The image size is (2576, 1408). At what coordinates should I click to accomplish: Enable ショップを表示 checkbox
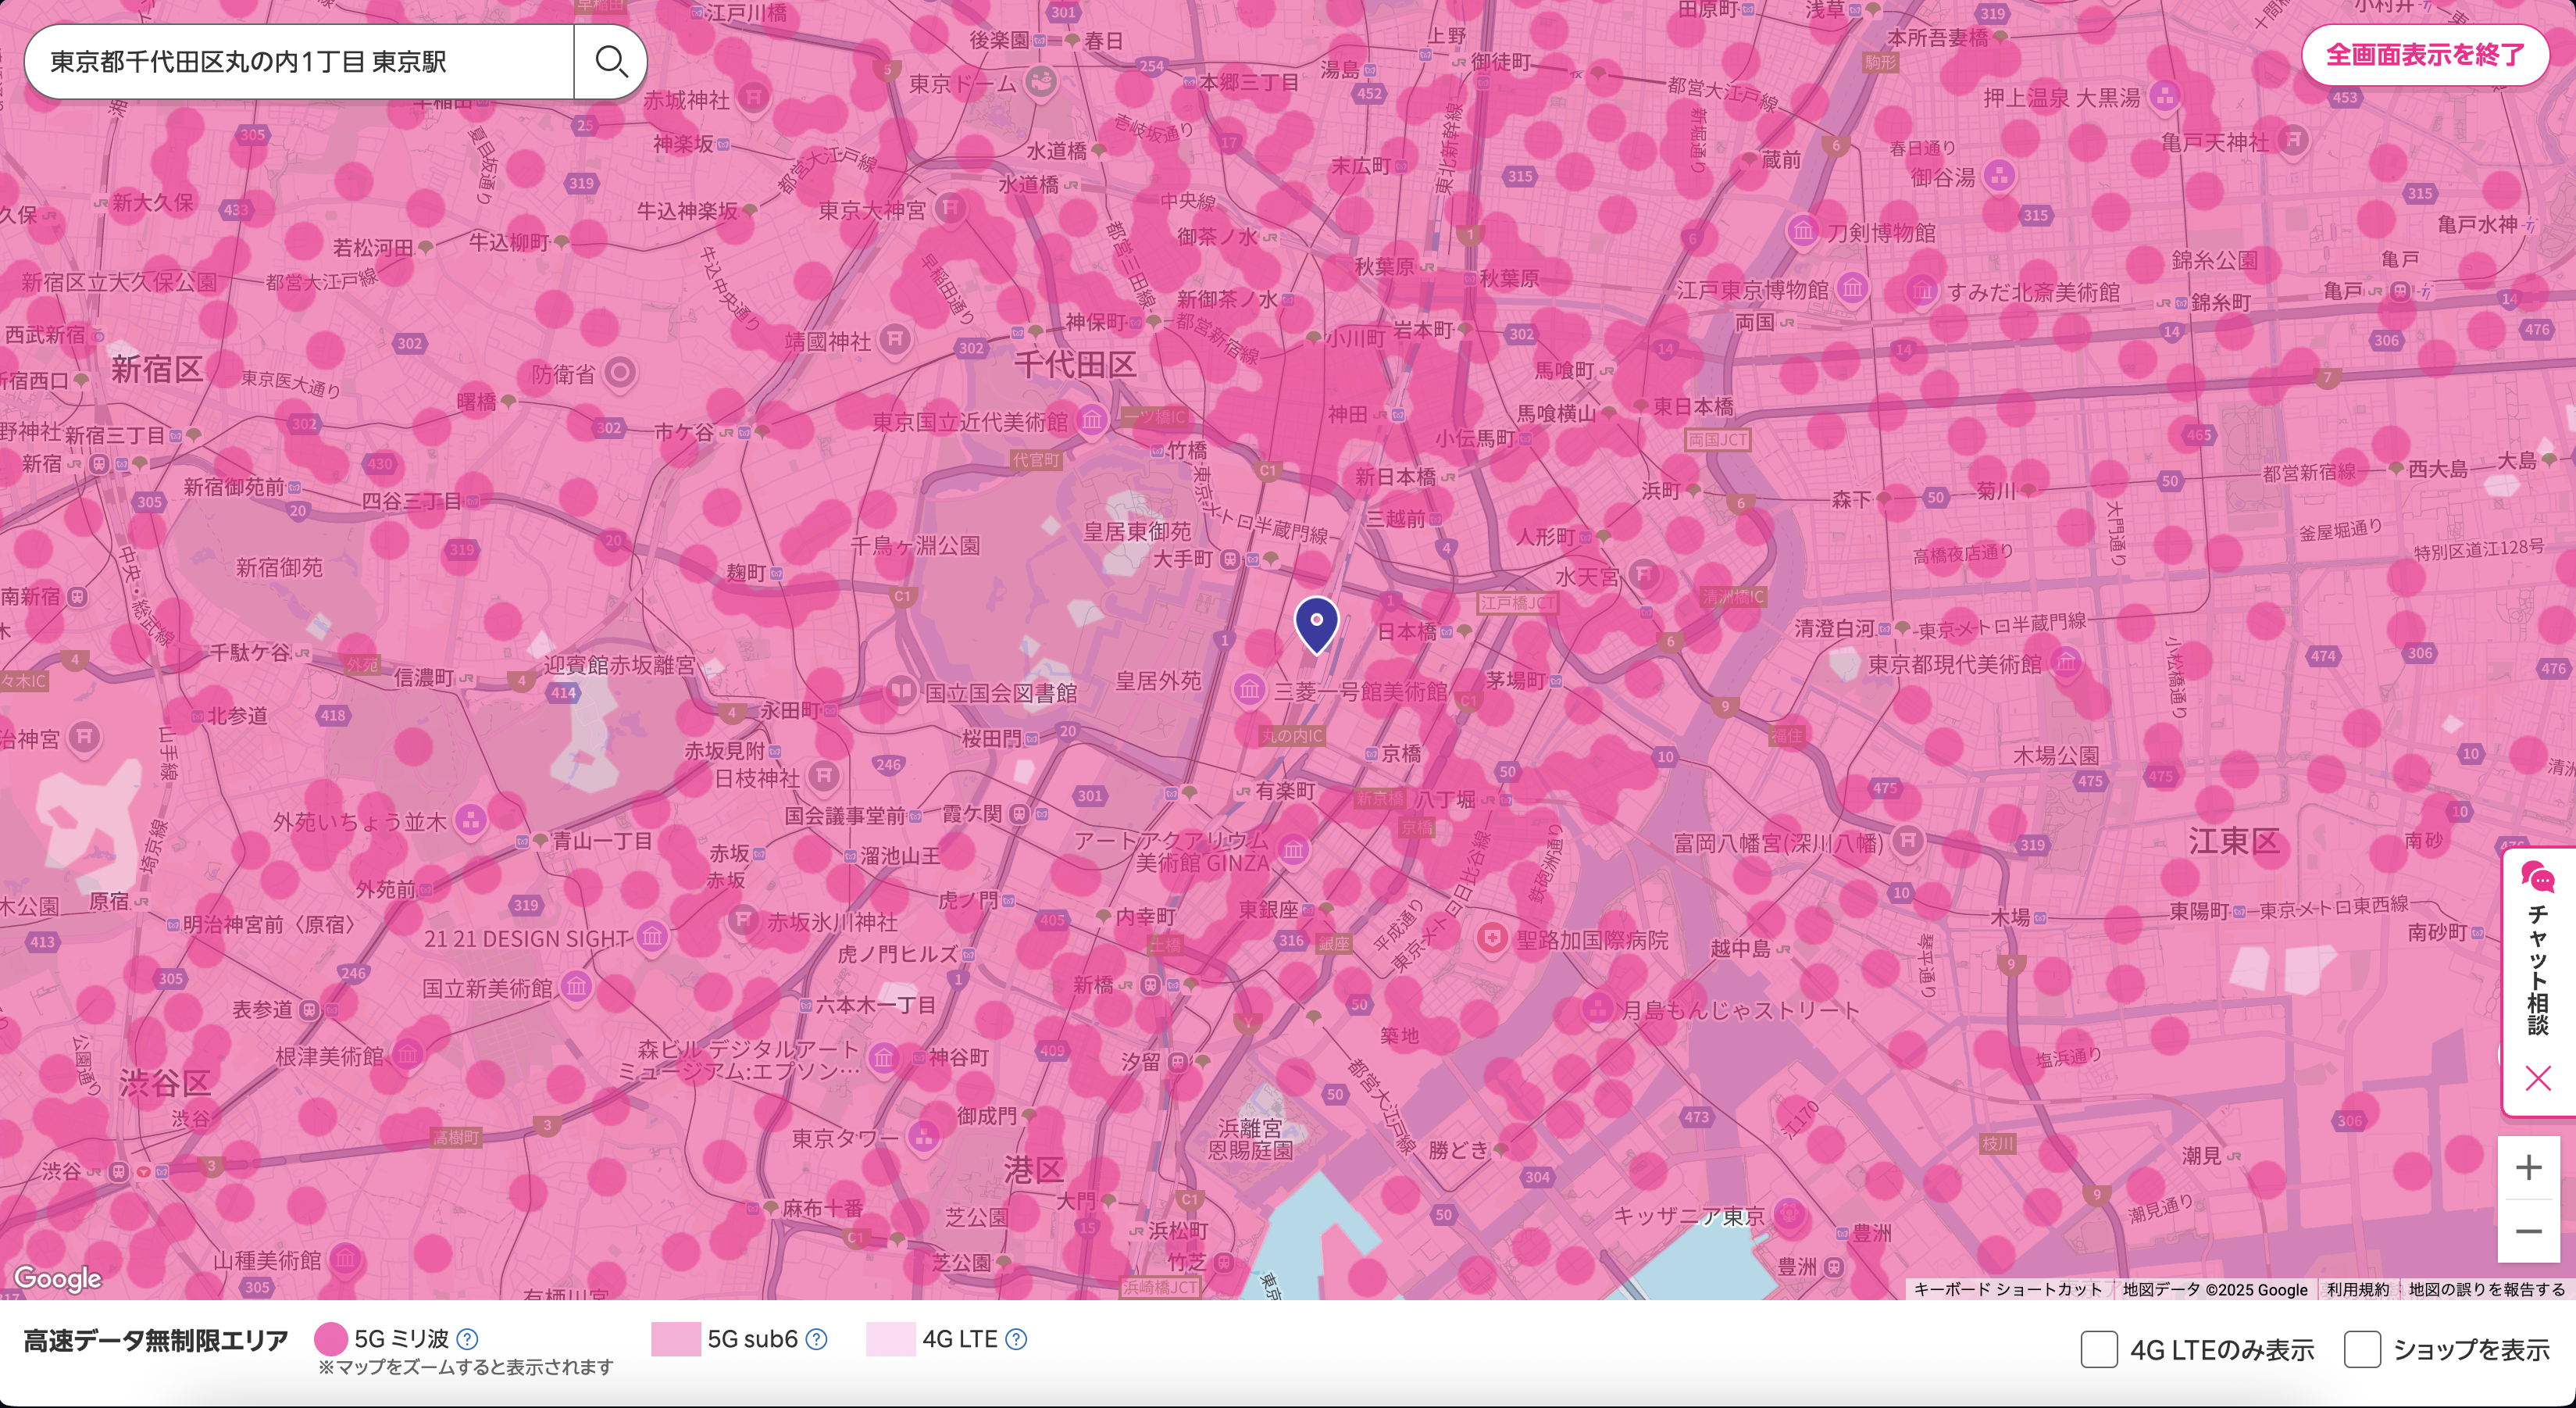pyautogui.click(x=2362, y=1349)
